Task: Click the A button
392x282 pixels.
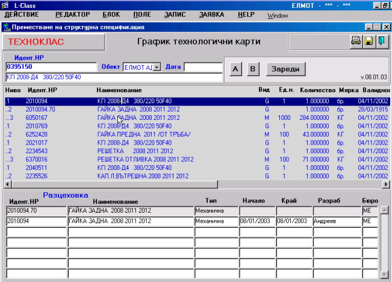Action: coord(235,69)
